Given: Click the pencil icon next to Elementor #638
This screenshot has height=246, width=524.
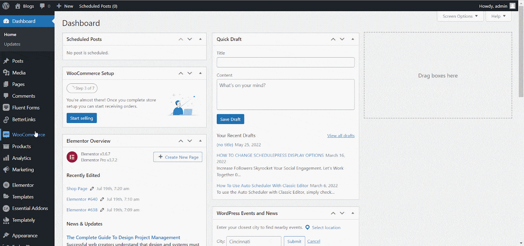Looking at the screenshot, I should (102, 210).
